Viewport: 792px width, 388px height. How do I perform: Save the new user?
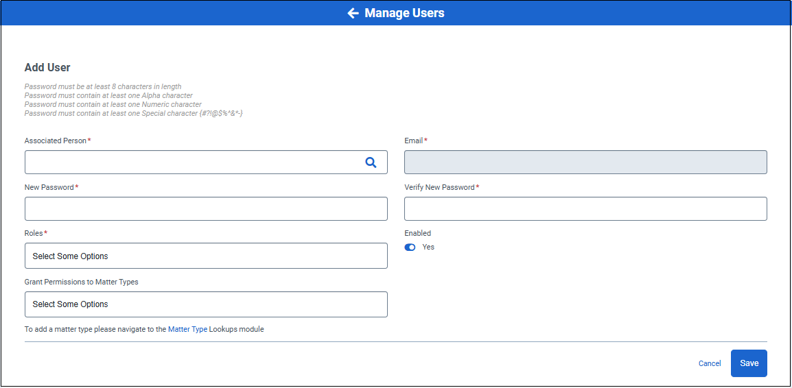749,363
